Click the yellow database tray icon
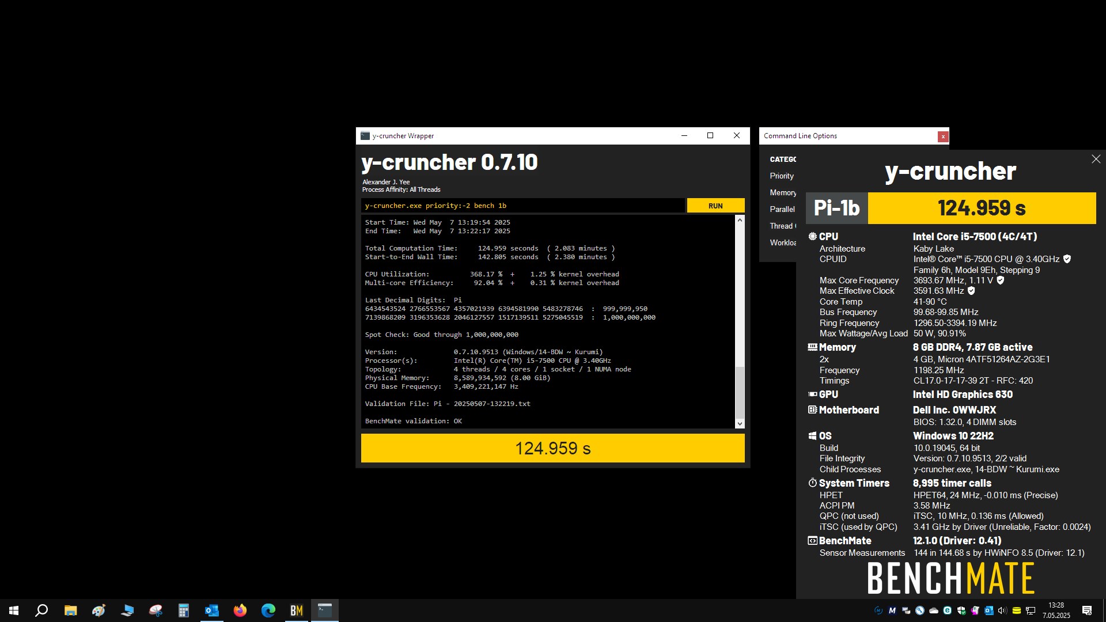The width and height of the screenshot is (1106, 622). [x=1017, y=610]
